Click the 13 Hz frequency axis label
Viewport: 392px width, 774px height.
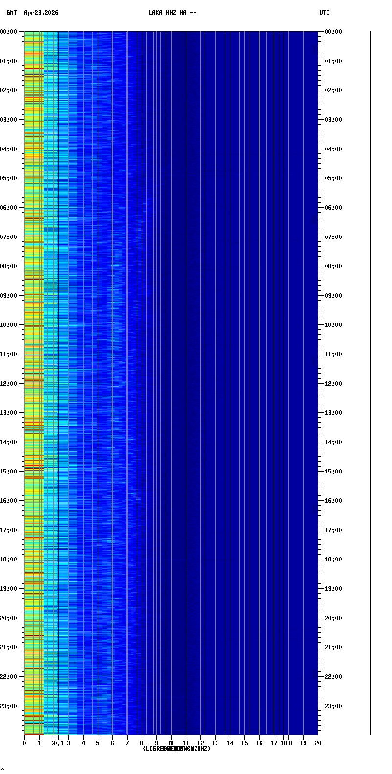(x=215, y=743)
